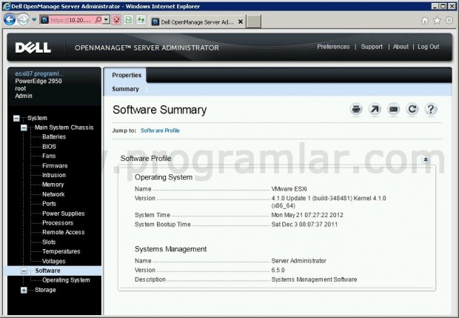The height and width of the screenshot is (318, 459).
Task: Select Intrusion in the tree
Action: tap(54, 175)
